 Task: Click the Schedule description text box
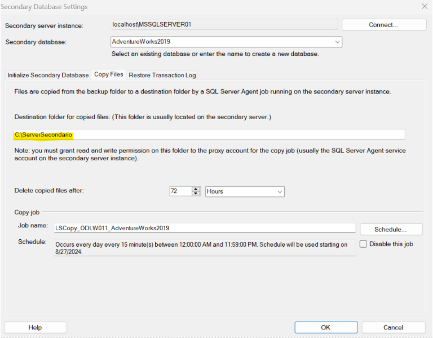point(204,248)
